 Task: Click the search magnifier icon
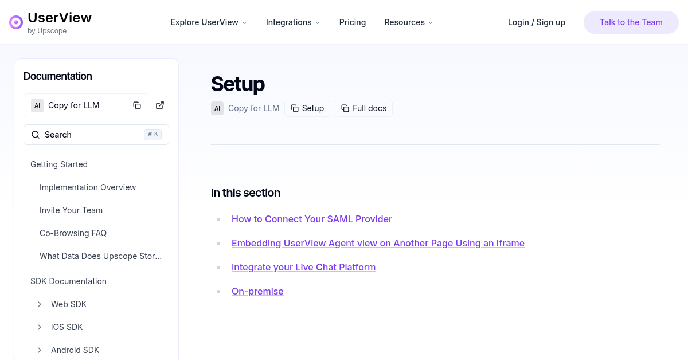click(36, 135)
